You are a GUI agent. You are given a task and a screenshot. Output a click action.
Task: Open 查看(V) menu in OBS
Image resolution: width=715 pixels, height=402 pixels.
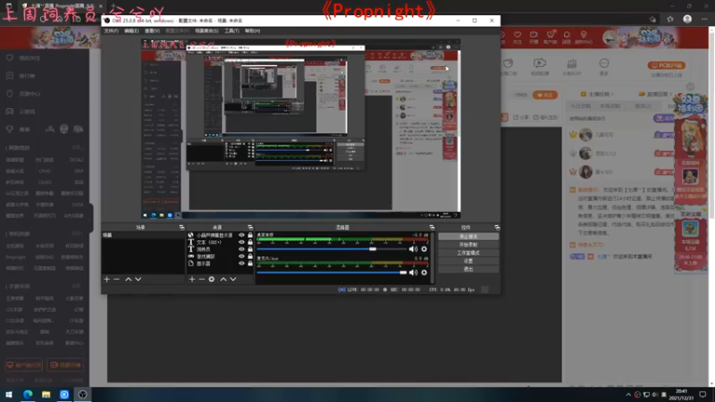coord(152,31)
